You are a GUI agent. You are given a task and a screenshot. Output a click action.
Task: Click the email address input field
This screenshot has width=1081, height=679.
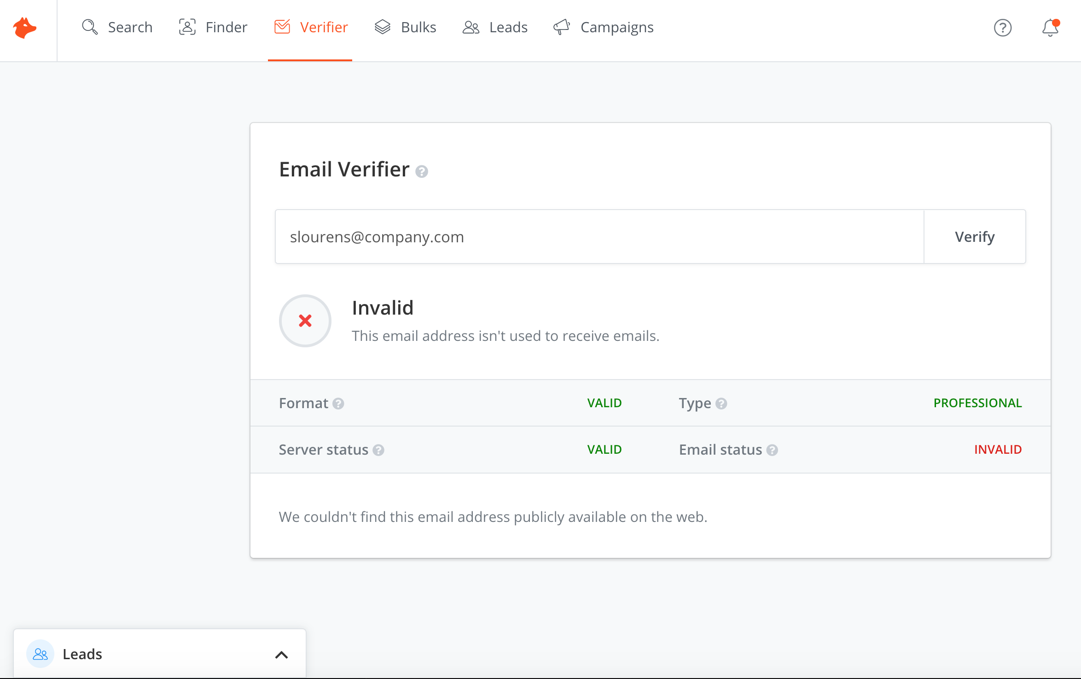[599, 237]
